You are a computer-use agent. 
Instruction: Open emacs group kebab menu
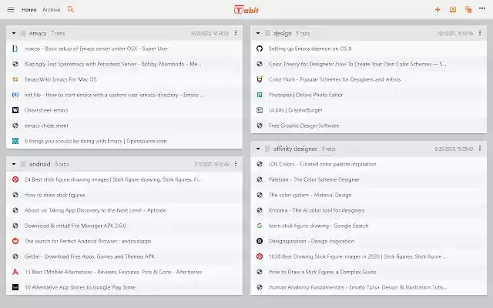click(x=236, y=33)
